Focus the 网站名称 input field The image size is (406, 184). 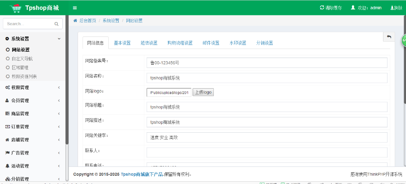coord(267,78)
